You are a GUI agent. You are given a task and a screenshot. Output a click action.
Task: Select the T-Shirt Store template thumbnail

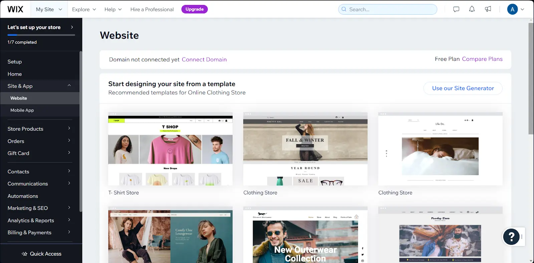click(x=170, y=149)
